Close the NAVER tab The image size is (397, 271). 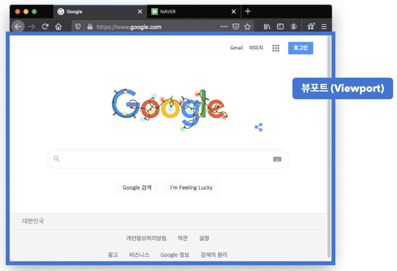pyautogui.click(x=234, y=12)
